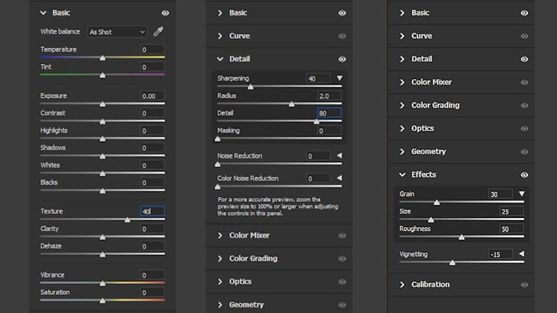Expand Basic section in right panel

pos(402,13)
